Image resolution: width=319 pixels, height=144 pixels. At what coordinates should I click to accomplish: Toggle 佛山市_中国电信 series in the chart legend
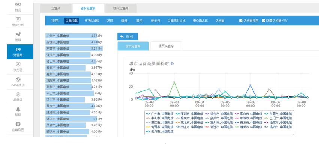click(248, 114)
